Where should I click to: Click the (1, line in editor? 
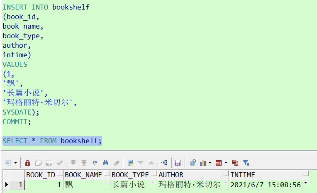pos(8,74)
